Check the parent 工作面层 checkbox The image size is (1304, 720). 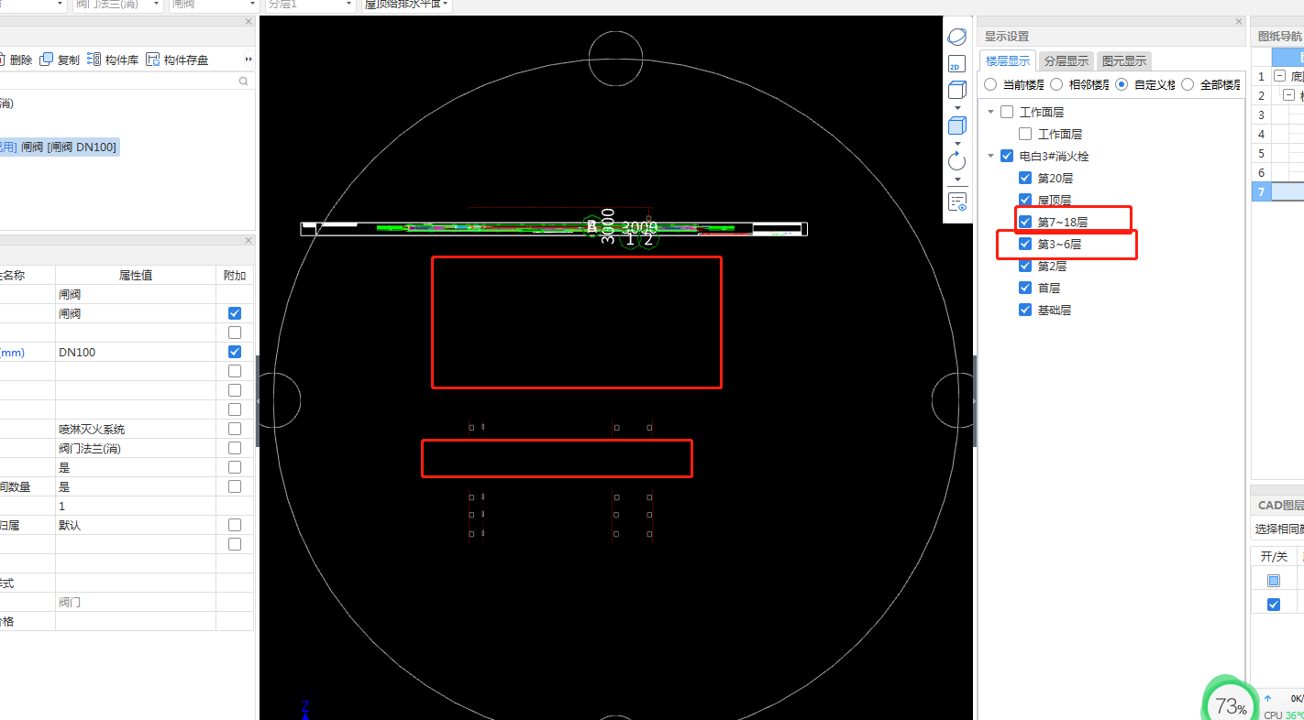[1007, 112]
